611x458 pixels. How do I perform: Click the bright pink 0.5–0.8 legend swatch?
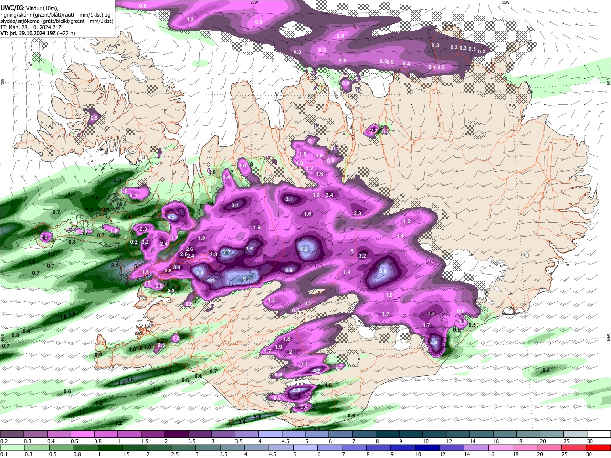point(82,435)
